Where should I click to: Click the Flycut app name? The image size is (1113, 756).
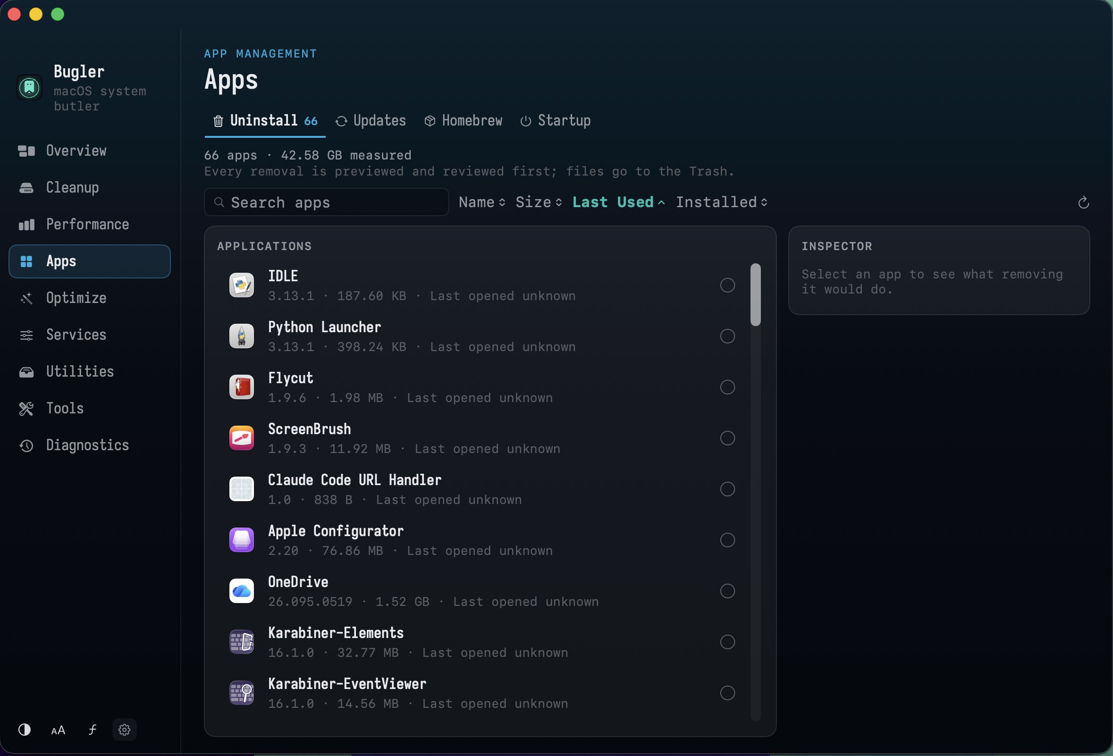pyautogui.click(x=290, y=379)
